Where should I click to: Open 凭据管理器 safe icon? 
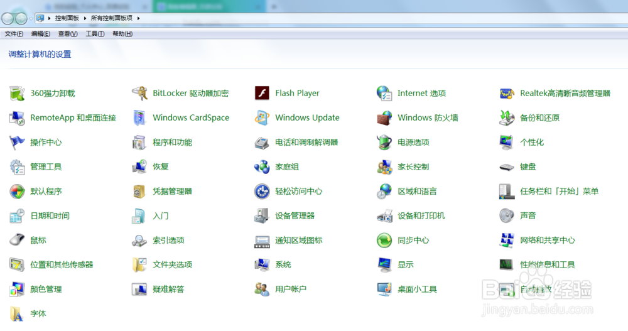[139, 192]
